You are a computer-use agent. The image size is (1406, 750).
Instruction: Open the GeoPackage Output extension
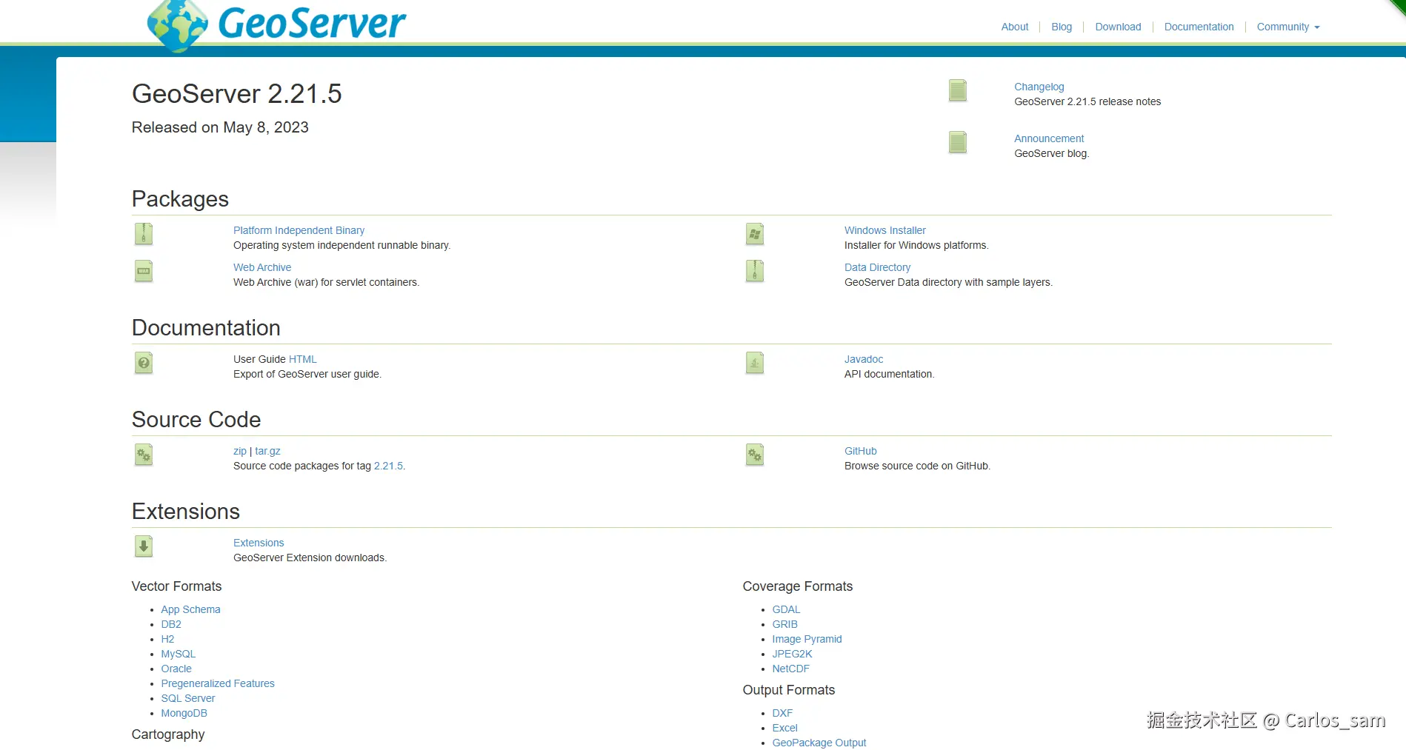click(819, 743)
